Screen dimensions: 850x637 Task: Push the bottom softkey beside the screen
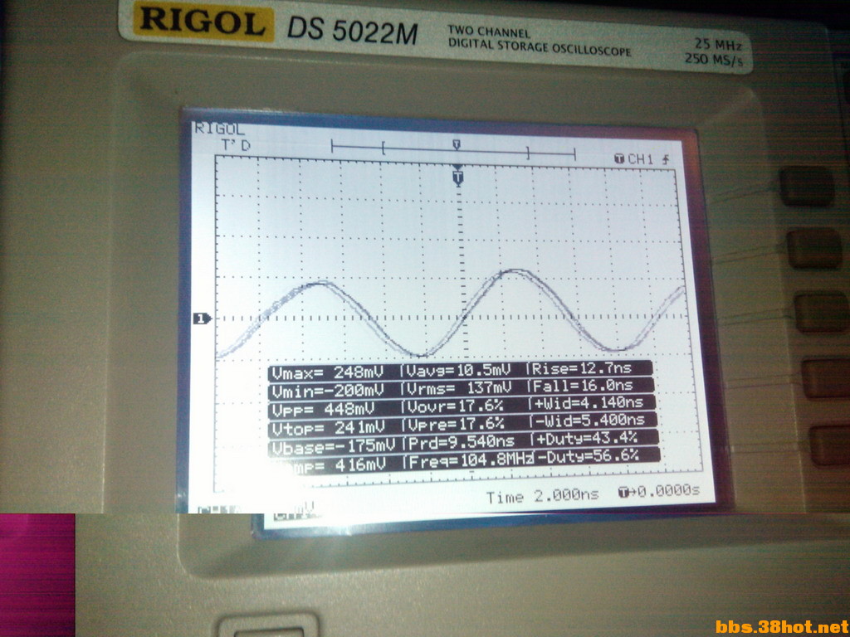tap(829, 445)
